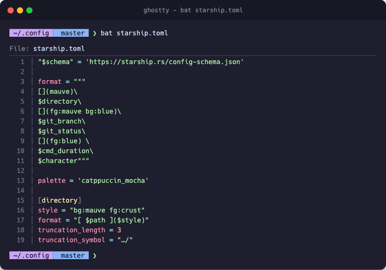Close the ghostty terminal window
Viewport: 386px width, 270px height.
(10, 10)
